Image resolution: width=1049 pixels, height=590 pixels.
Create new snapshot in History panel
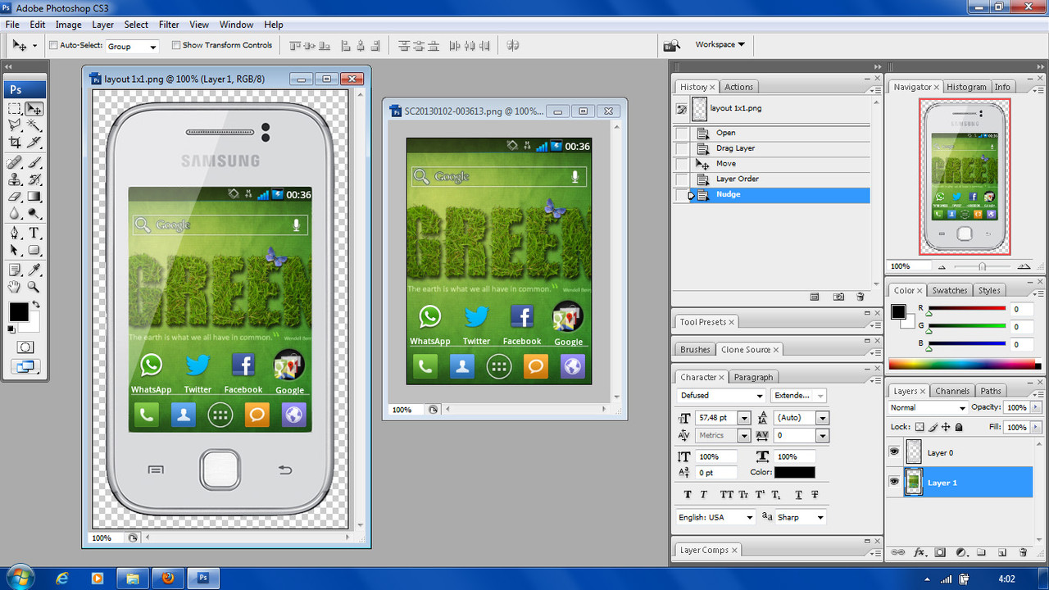838,297
